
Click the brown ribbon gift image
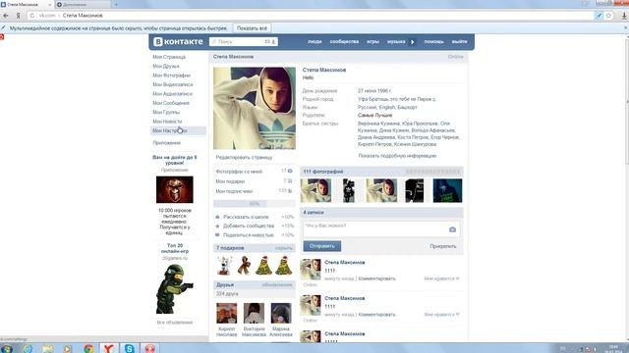[x=244, y=265]
